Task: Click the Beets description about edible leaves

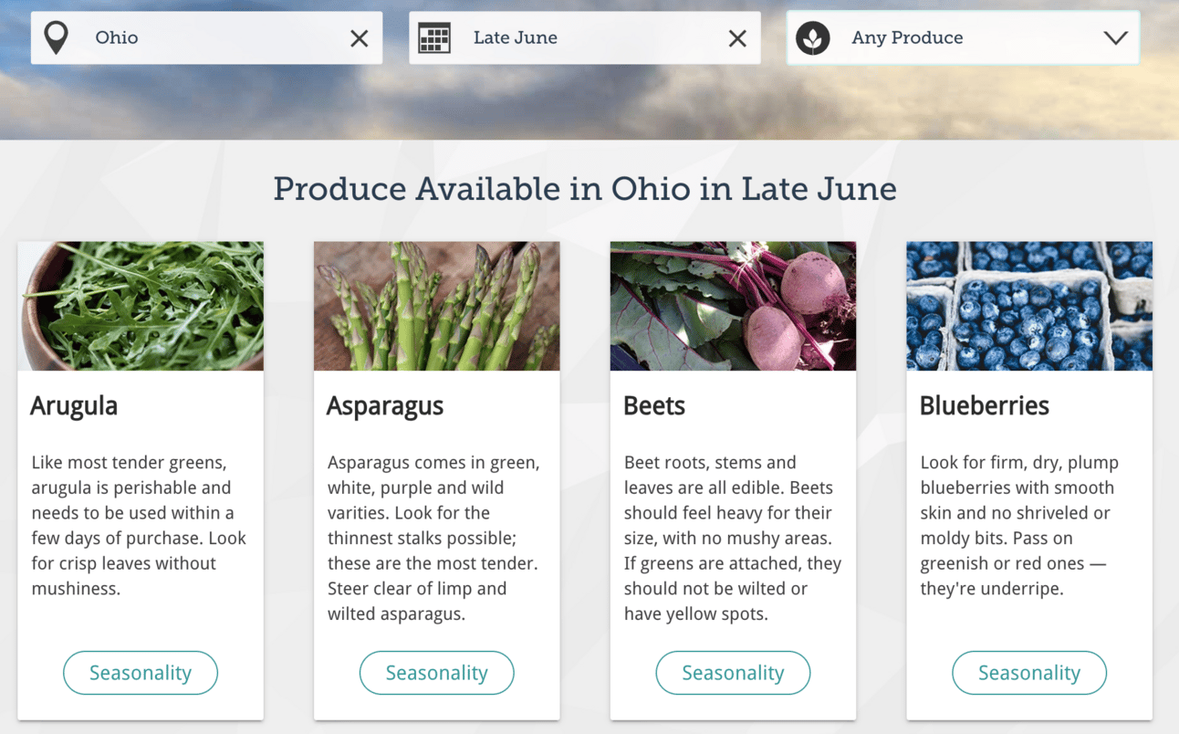Action: (x=733, y=538)
